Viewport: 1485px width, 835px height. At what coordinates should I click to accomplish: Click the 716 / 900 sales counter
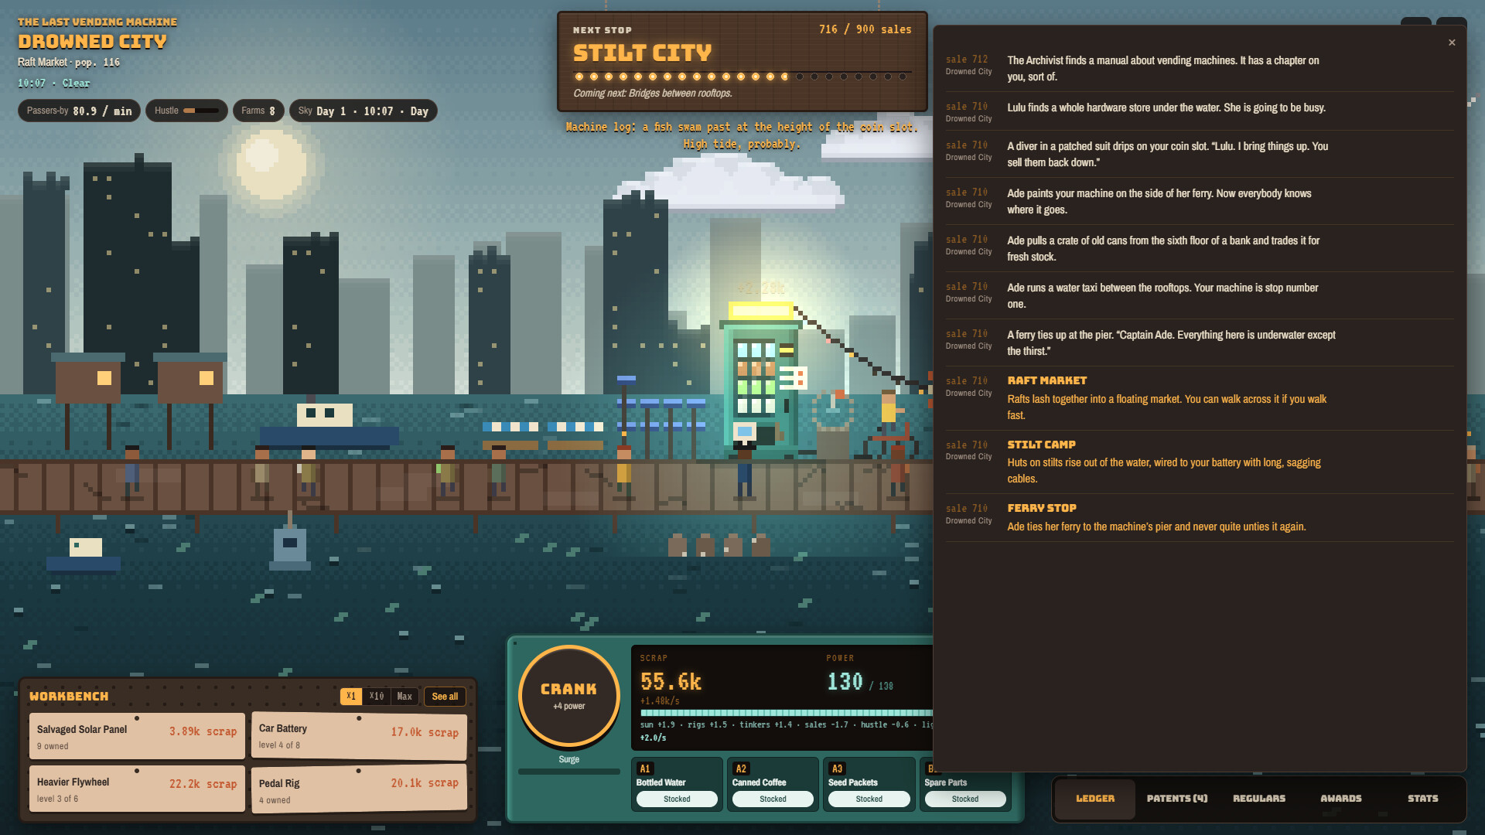(865, 29)
